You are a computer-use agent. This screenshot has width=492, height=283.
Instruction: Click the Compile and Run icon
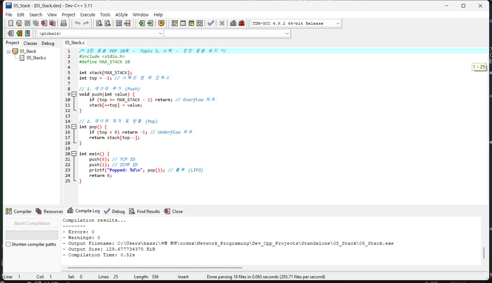tap(191, 23)
